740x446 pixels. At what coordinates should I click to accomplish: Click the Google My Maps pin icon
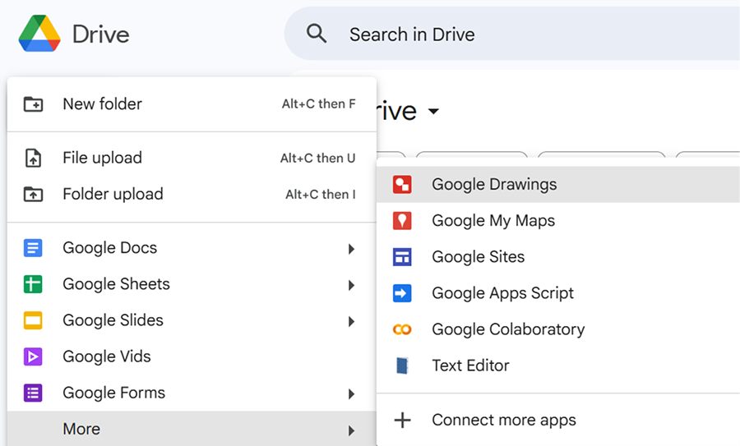click(x=402, y=221)
